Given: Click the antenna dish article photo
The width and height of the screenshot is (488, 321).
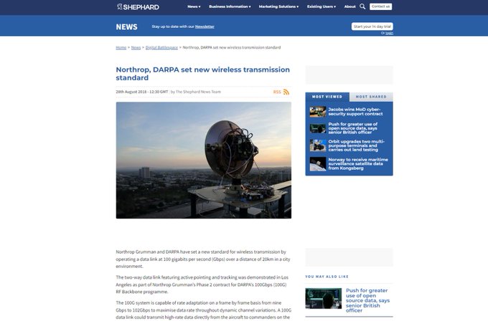Looking at the screenshot, I should [204, 160].
